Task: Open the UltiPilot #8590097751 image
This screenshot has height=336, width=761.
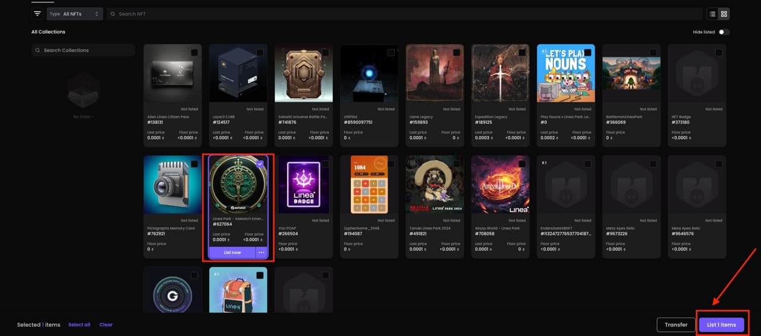Action: (x=369, y=73)
